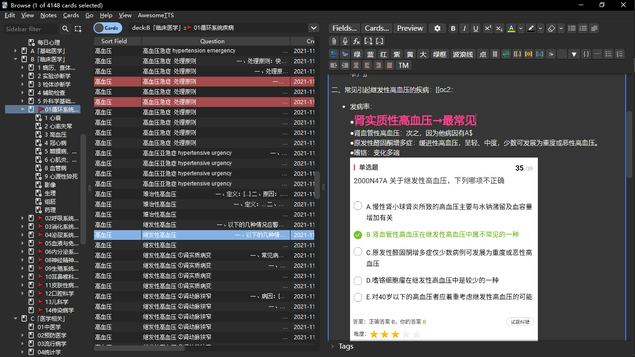635x357 pixels.
Task: Select radio option C 原发性醛固酮增多症
Action: pos(358,252)
